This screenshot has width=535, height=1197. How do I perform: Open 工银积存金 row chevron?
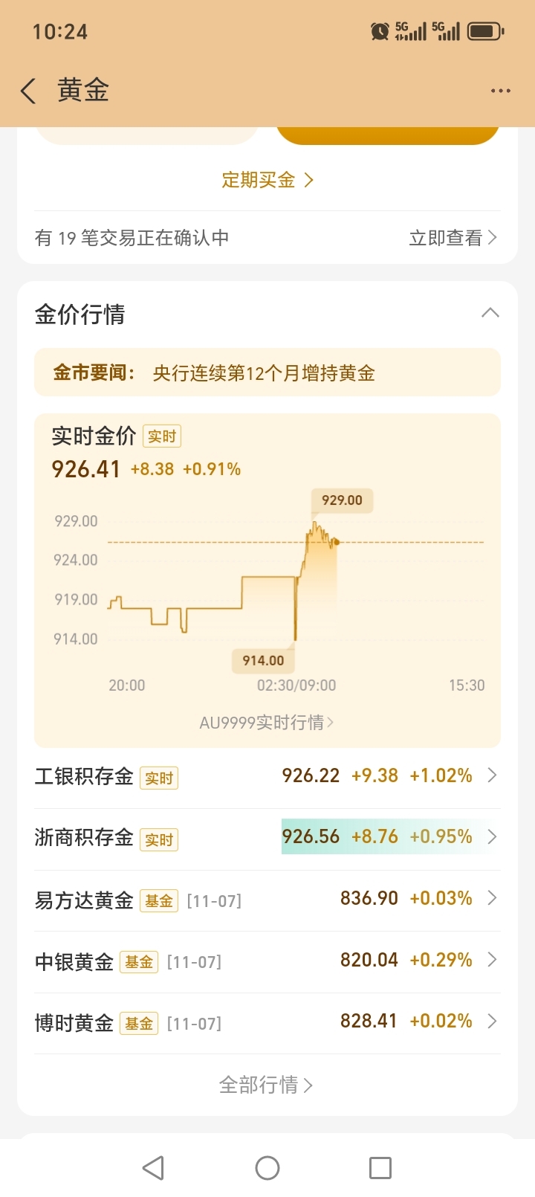pyautogui.click(x=491, y=775)
